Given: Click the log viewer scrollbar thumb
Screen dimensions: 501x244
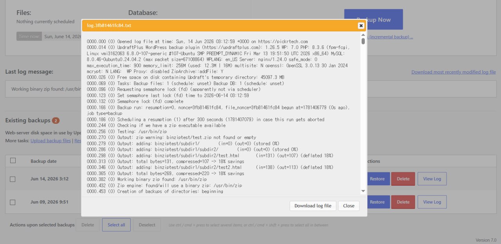Looking at the screenshot, I should pos(363,41).
